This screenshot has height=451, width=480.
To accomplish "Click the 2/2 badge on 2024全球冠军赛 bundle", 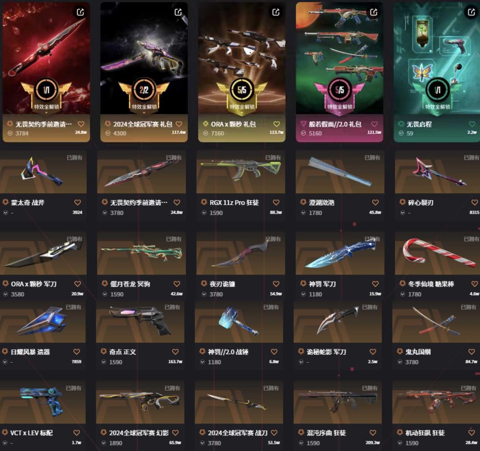I will 144,90.
